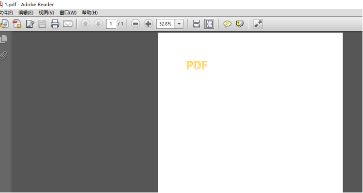Click the open file icon
The height and width of the screenshot is (193, 363).
[4, 24]
